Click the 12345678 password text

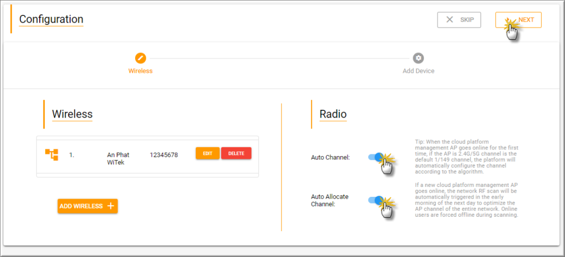point(164,155)
